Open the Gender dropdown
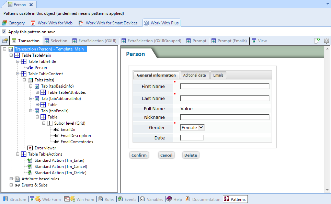This screenshot has height=204, width=331. coord(201,127)
